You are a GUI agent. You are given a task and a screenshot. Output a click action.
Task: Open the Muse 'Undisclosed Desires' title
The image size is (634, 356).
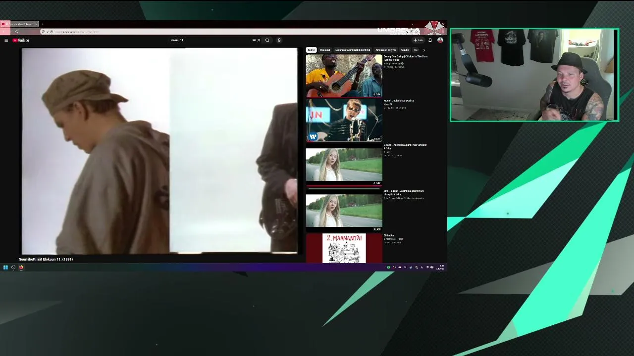(399, 101)
